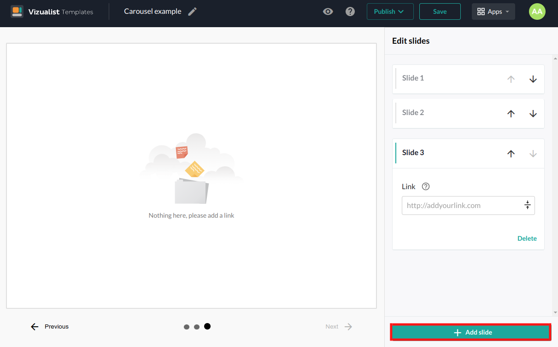Move Slide 1 down with arrow

pyautogui.click(x=533, y=79)
